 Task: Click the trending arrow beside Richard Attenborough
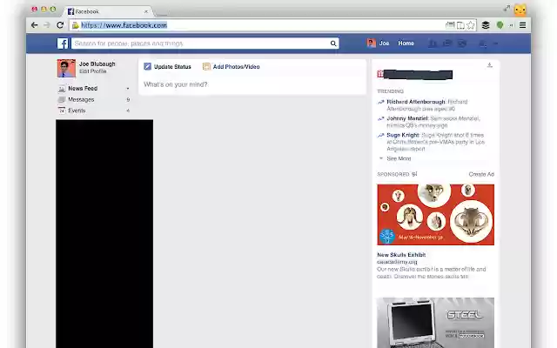click(381, 102)
